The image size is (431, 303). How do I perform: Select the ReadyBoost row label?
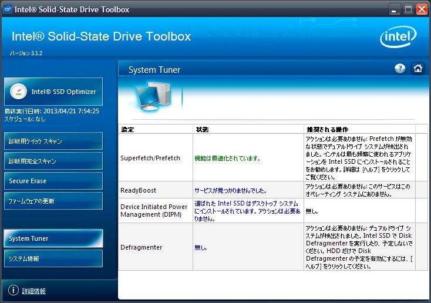pyautogui.click(x=138, y=190)
